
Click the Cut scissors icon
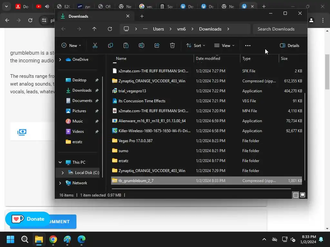(x=95, y=45)
